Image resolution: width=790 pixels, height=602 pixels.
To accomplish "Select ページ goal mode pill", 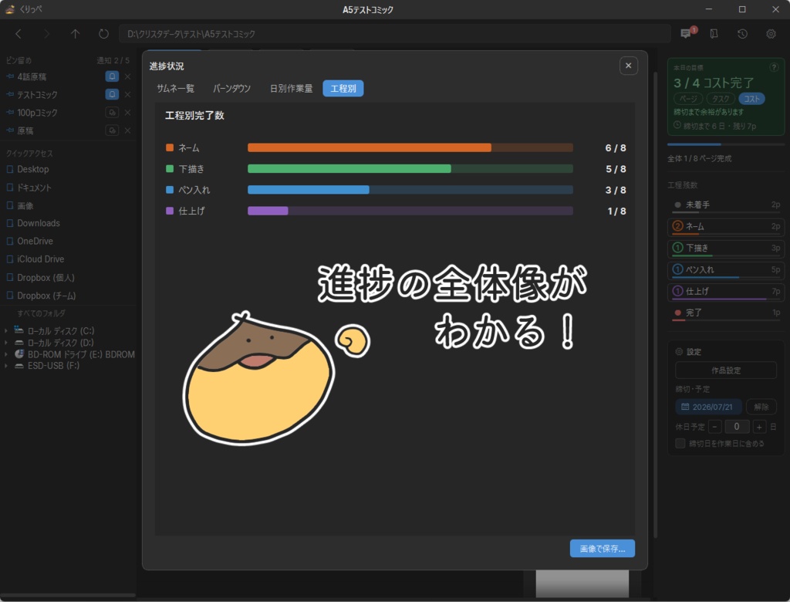I will (687, 99).
